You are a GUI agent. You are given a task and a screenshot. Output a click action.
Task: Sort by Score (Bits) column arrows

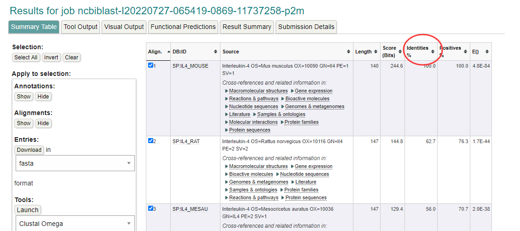(x=400, y=52)
